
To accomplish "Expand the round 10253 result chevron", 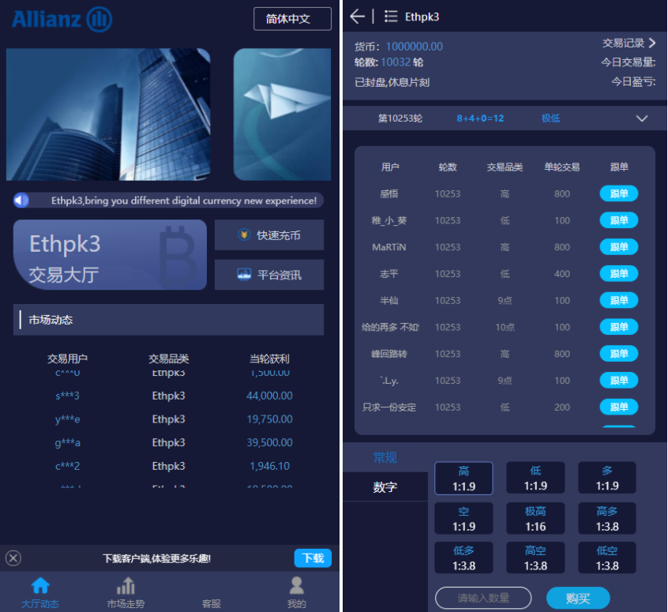I will click(x=642, y=118).
